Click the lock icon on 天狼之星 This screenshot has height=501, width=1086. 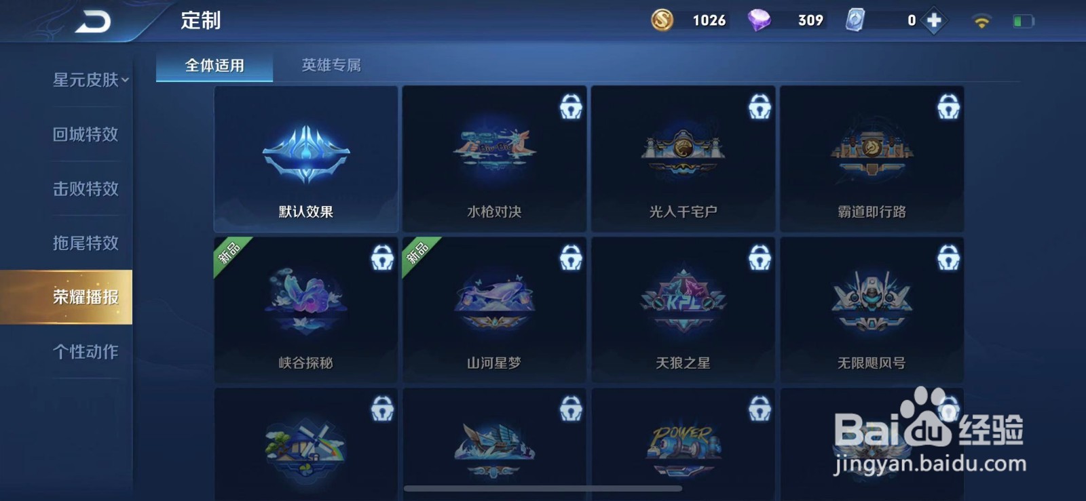click(760, 258)
